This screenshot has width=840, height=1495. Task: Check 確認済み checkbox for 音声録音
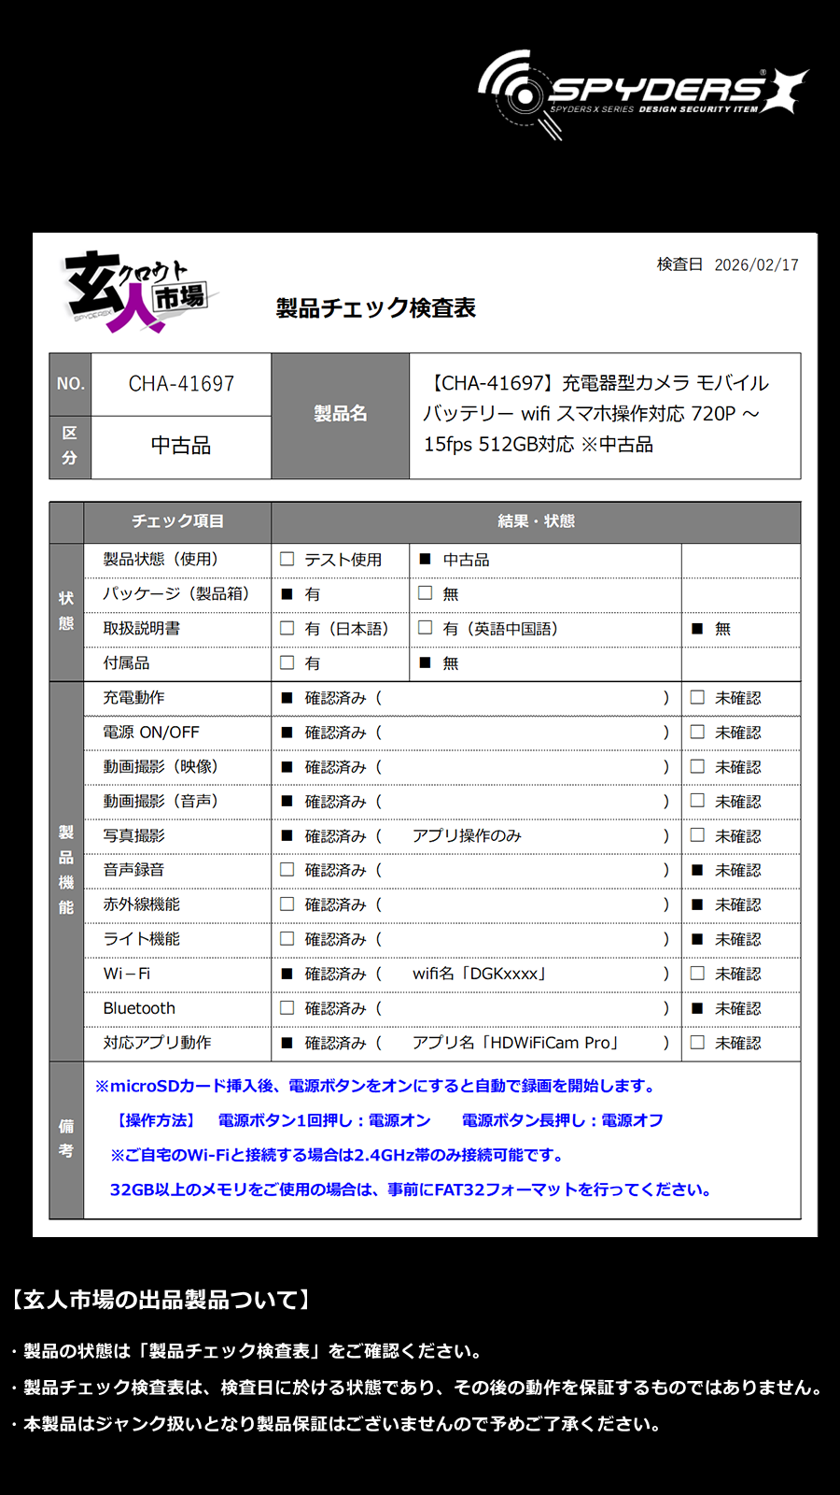[x=287, y=870]
